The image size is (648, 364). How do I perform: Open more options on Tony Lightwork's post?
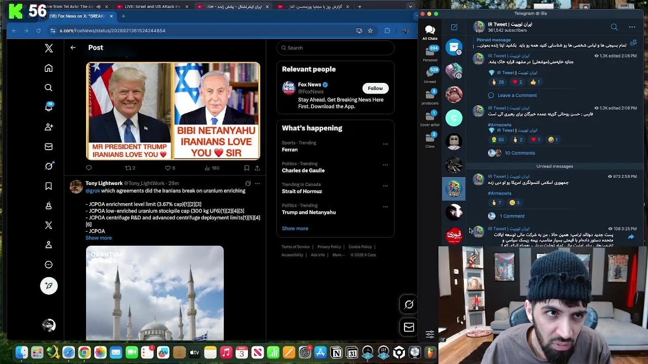click(x=257, y=184)
